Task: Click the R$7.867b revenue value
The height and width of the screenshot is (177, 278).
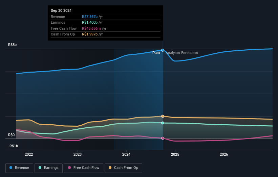Action: [x=90, y=17]
